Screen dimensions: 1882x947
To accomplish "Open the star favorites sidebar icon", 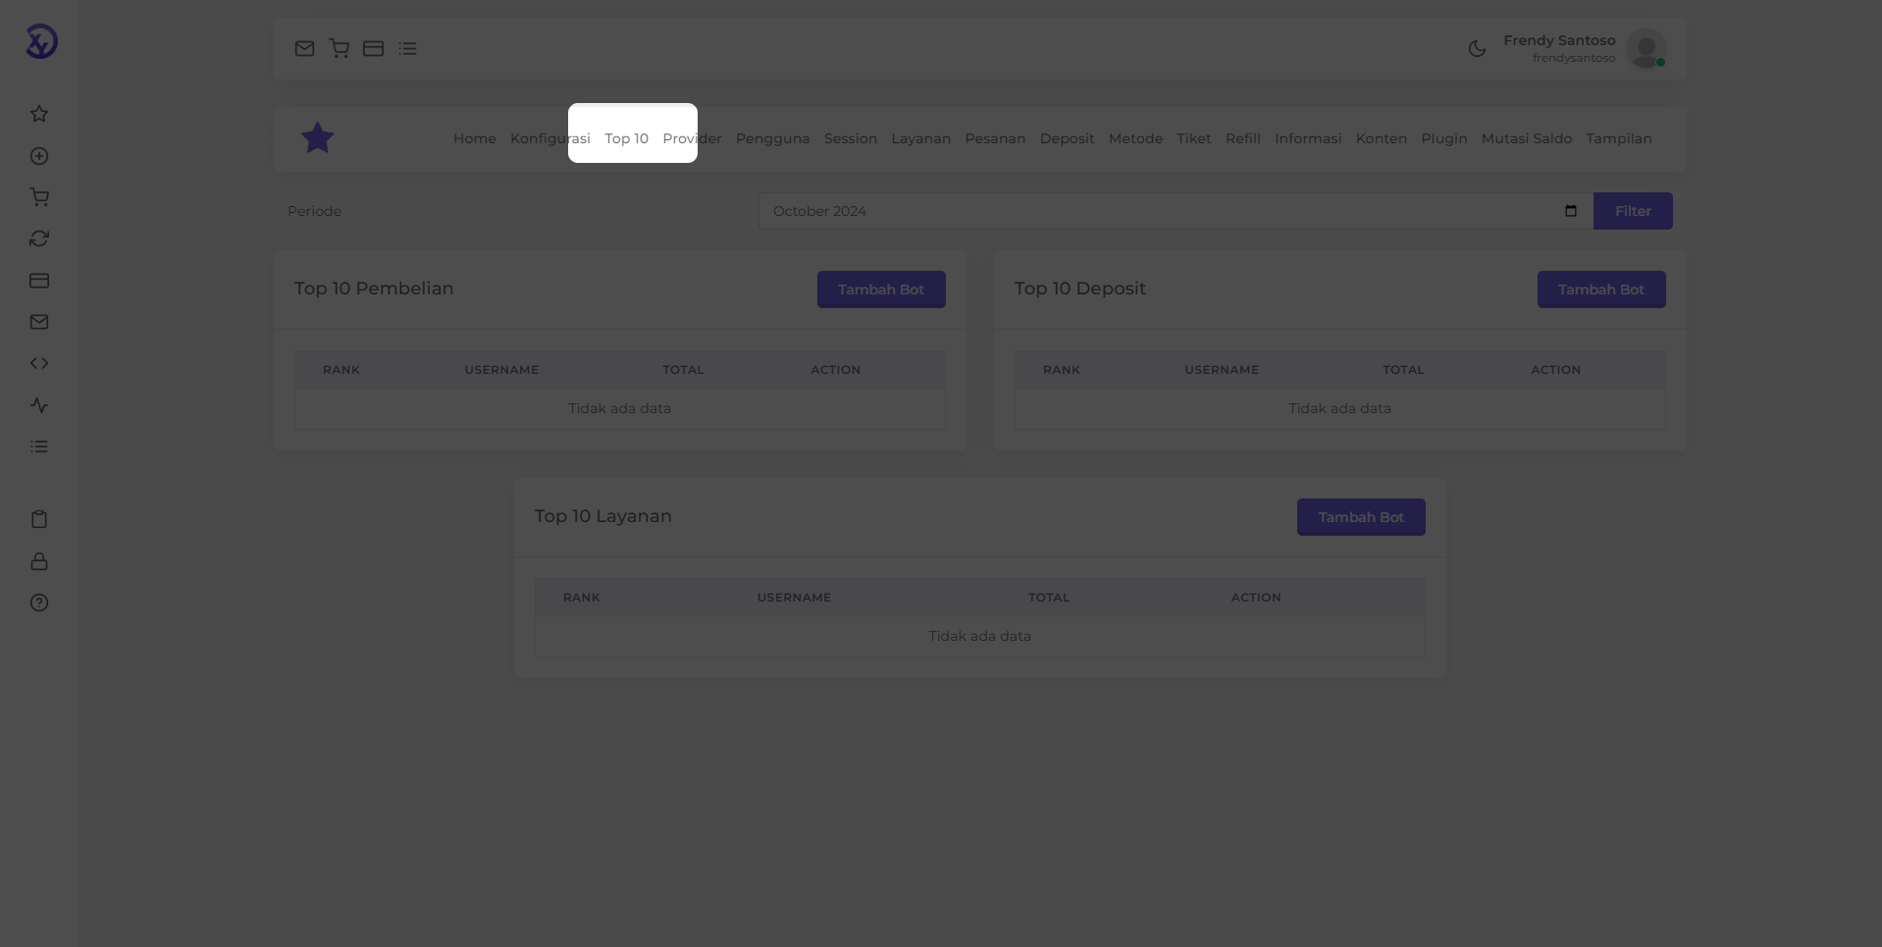I will click(x=39, y=114).
